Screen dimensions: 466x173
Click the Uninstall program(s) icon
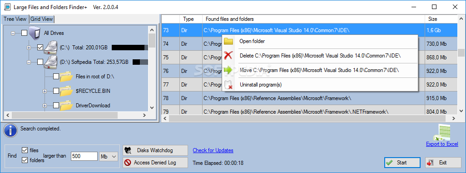[x=228, y=85]
